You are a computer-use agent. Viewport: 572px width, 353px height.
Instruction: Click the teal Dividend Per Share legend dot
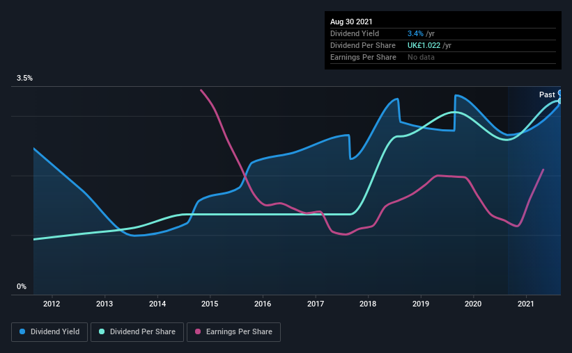click(102, 331)
